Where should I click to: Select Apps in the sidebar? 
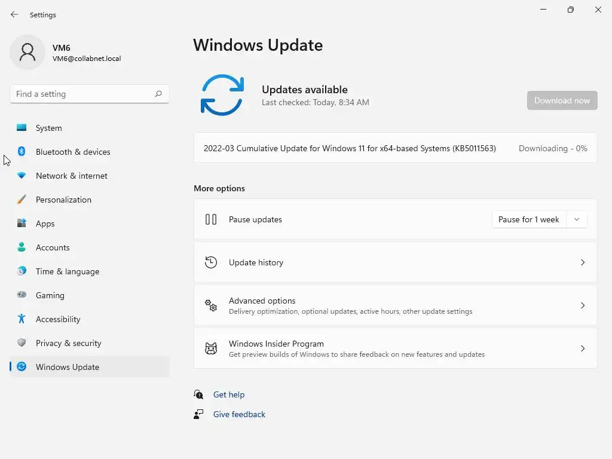pyautogui.click(x=45, y=224)
